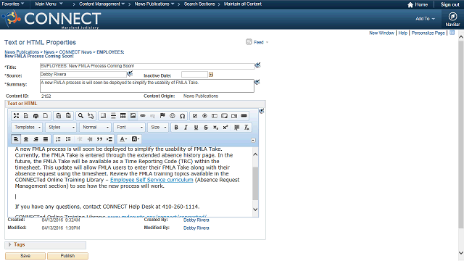This screenshot has height=261, width=464.
Task: Insert a form radio button element
Action: 204,116
